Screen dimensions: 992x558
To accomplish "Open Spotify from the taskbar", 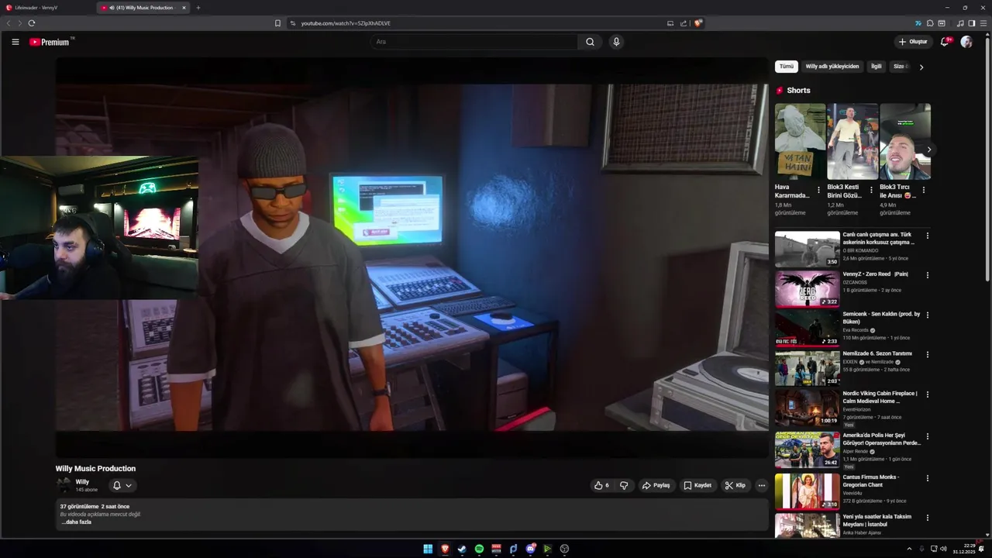I will pos(479,549).
